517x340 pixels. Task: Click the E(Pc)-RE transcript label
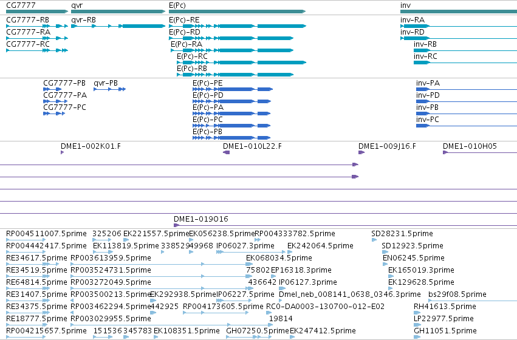coord(184,20)
